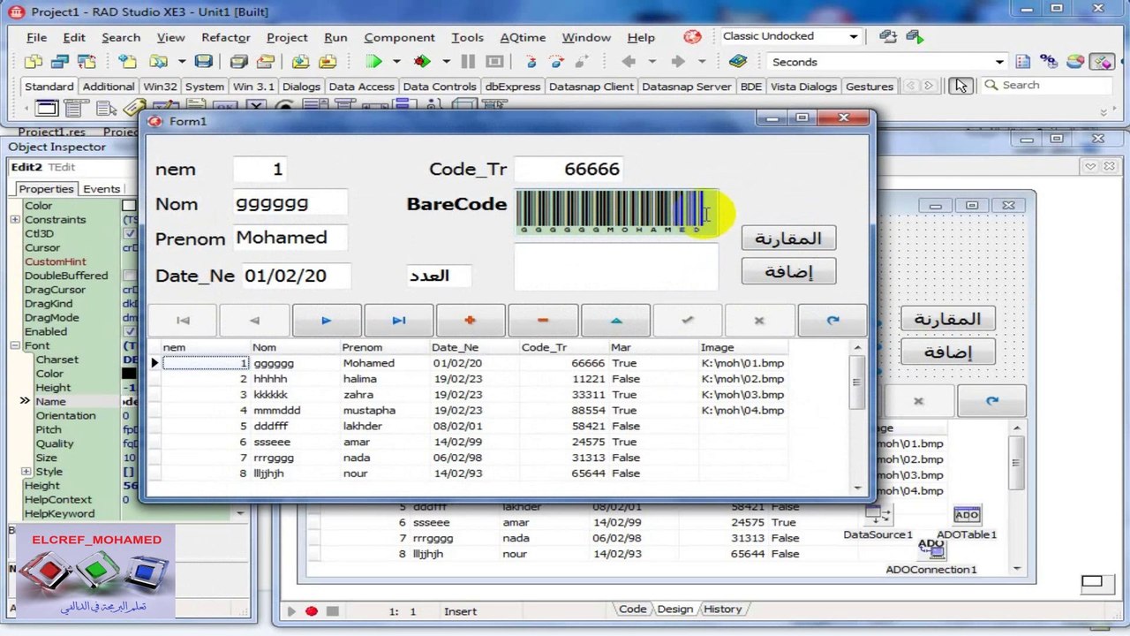Click the المقارنة button in Form1
This screenshot has width=1130, height=636.
coord(788,238)
